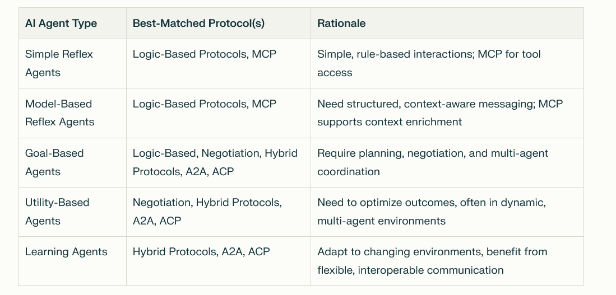The image size is (616, 295).
Task: Click the "AI Agent Type" column header
Action: pyautogui.click(x=61, y=24)
